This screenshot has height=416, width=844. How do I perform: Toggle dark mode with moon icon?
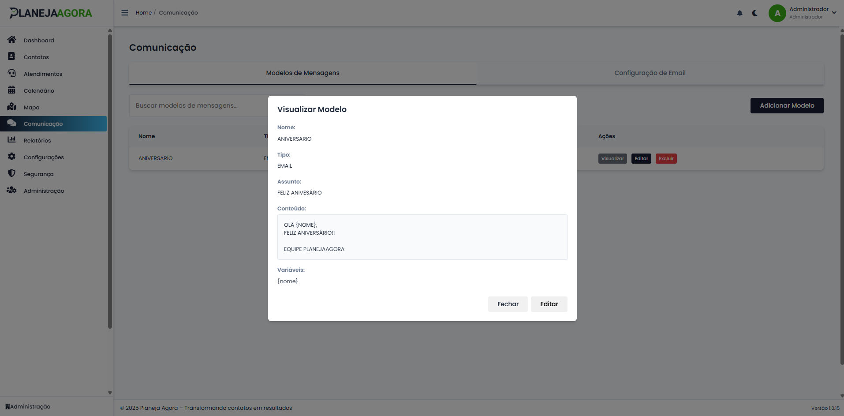click(755, 13)
